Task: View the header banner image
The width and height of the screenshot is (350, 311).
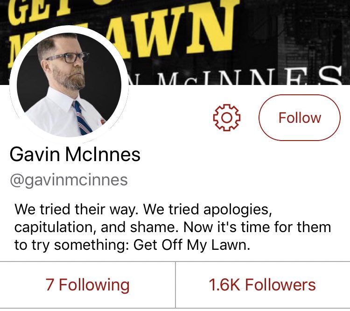Action: [x=175, y=42]
